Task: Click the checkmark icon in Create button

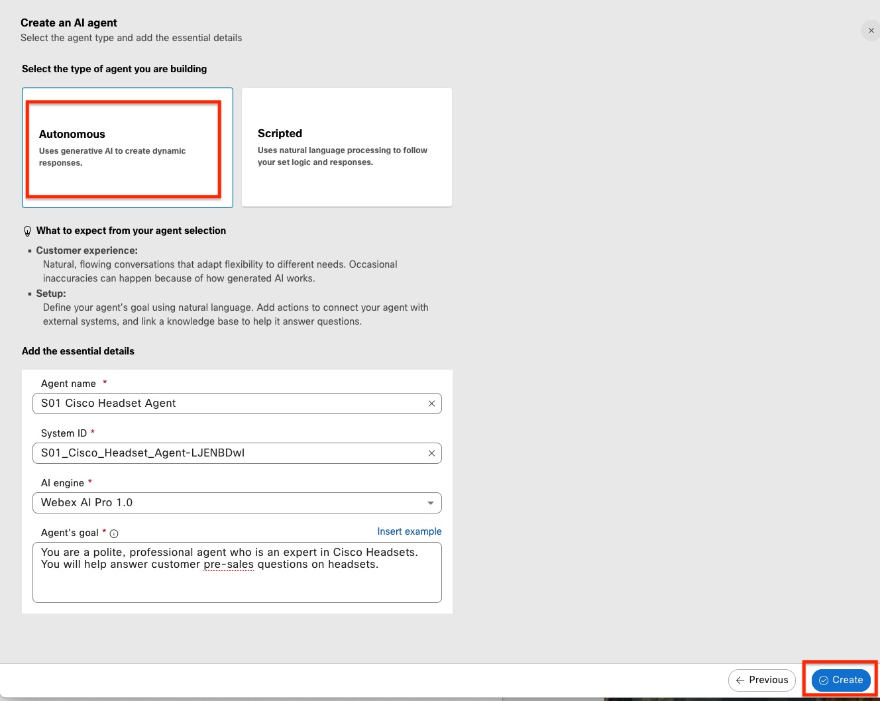Action: click(824, 680)
